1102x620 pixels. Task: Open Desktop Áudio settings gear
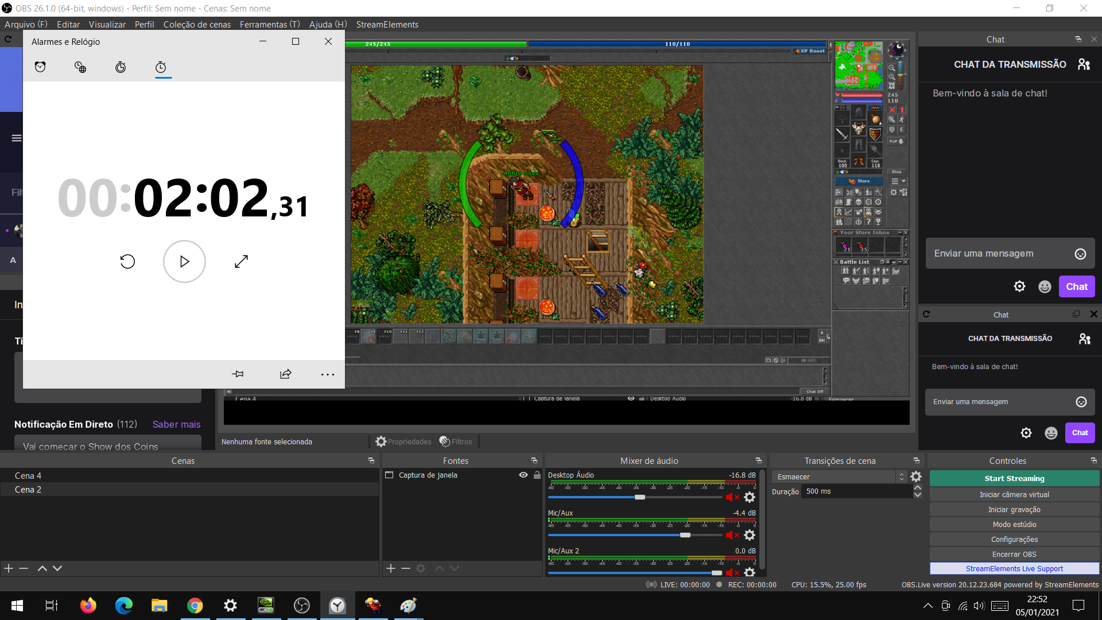[x=750, y=497]
